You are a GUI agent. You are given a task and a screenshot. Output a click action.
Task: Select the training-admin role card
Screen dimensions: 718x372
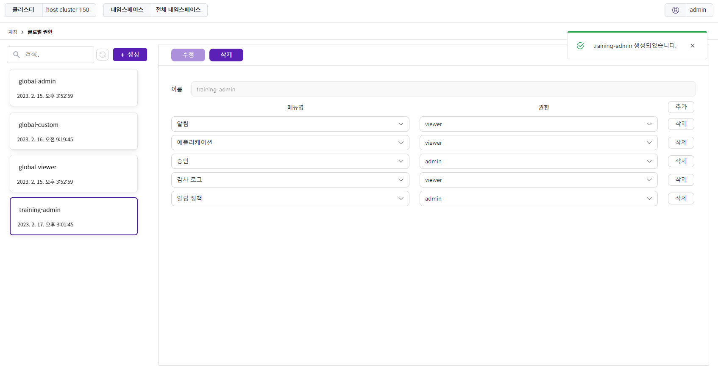point(74,216)
